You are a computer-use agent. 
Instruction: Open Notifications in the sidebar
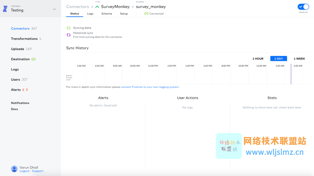coord(20,103)
